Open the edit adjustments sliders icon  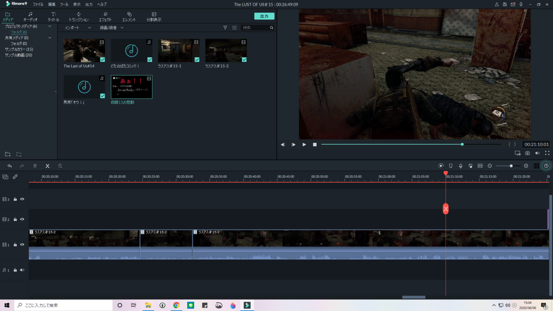[x=60, y=166]
